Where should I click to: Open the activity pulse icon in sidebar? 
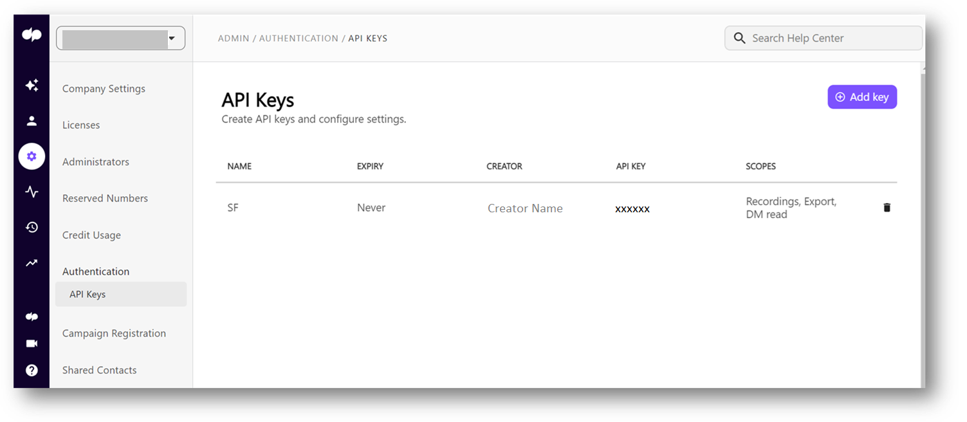click(32, 192)
